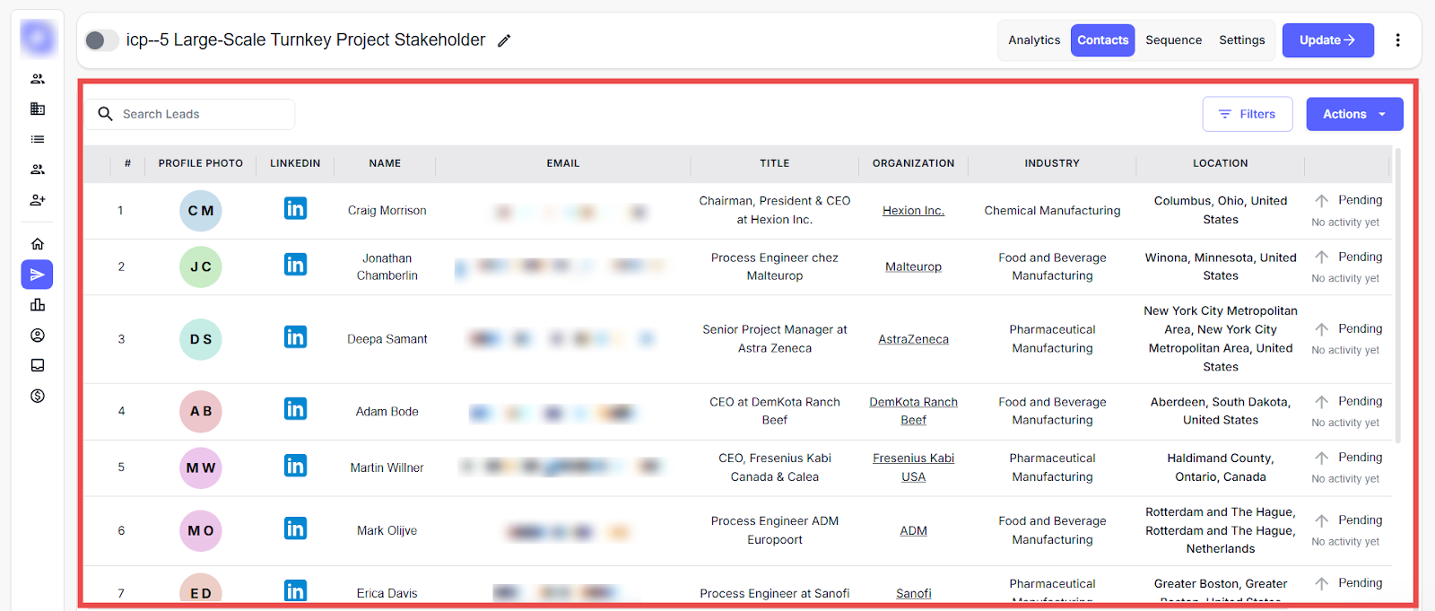Open the Hexion Inc. organization link
The width and height of the screenshot is (1435, 611).
click(x=913, y=211)
